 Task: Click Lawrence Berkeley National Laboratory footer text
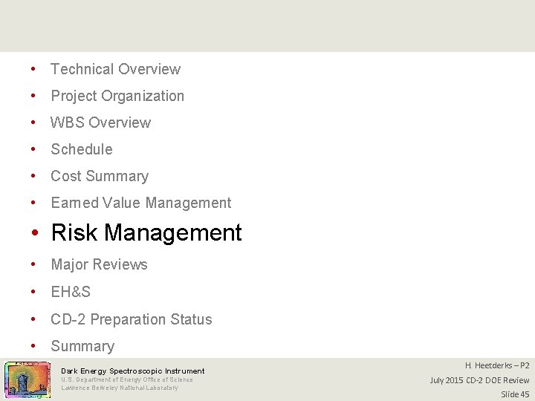tap(120, 388)
